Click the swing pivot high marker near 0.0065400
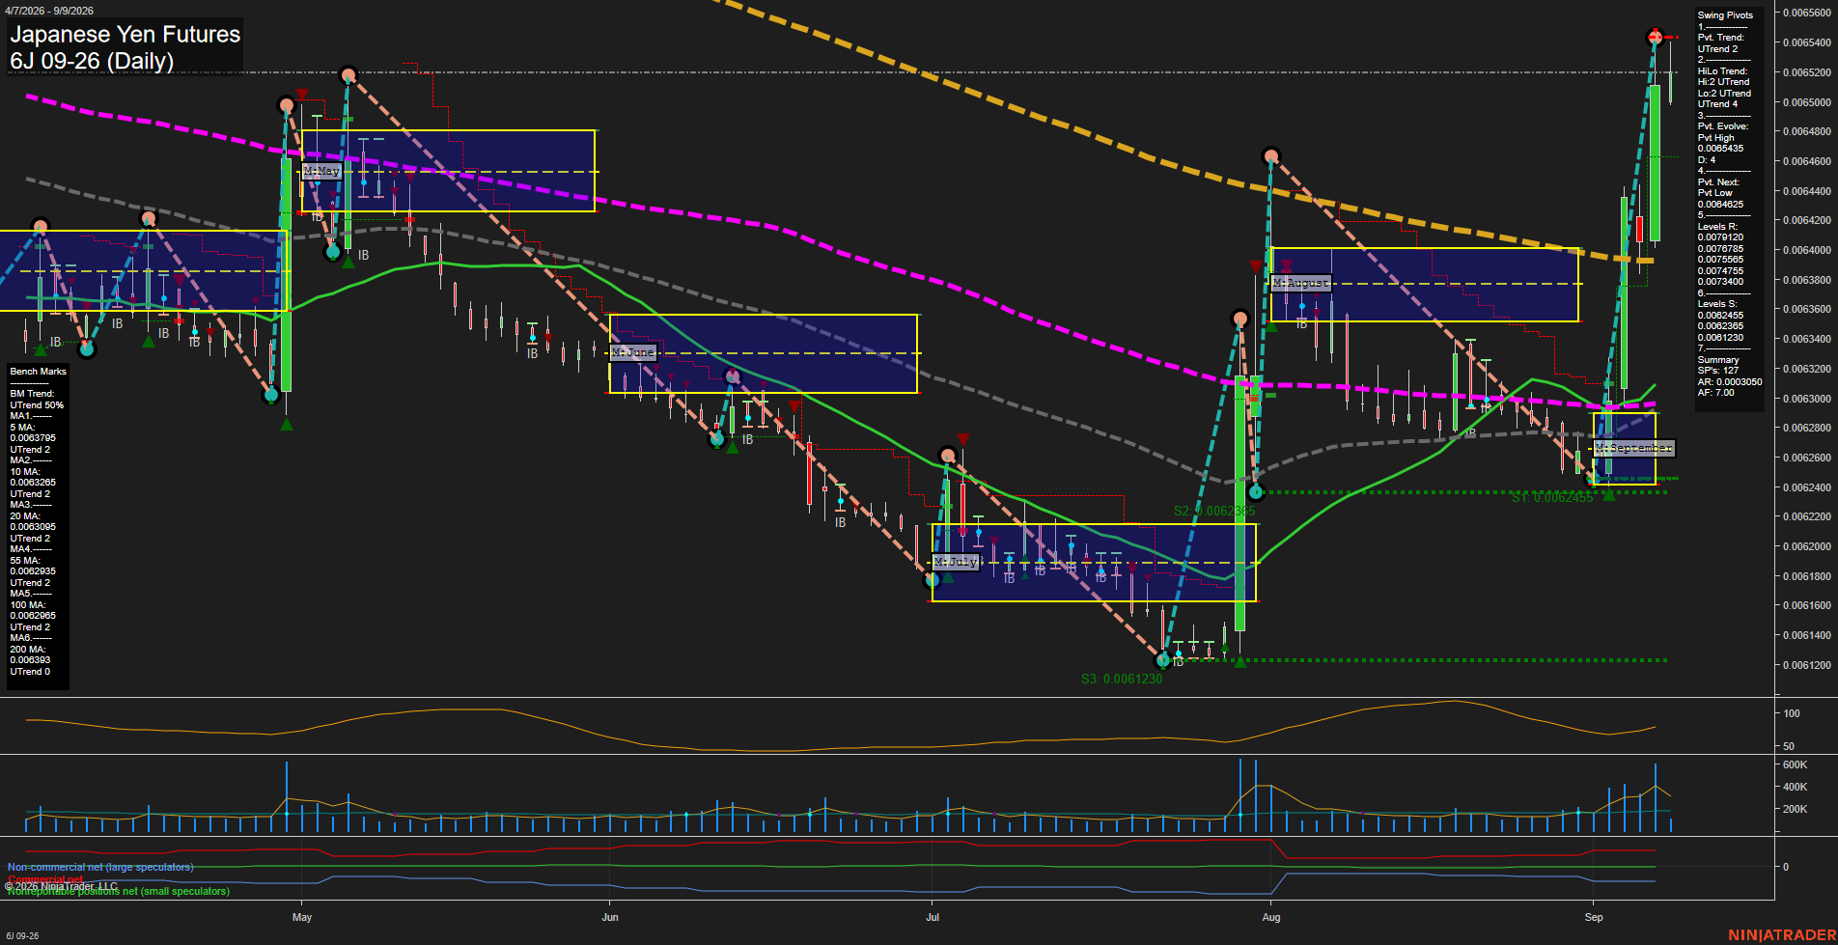1838x945 pixels. point(1656,38)
